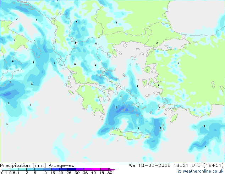225x174 pixels.
Task: Click the 10–15 mm legend swatch
Action: 47,169
